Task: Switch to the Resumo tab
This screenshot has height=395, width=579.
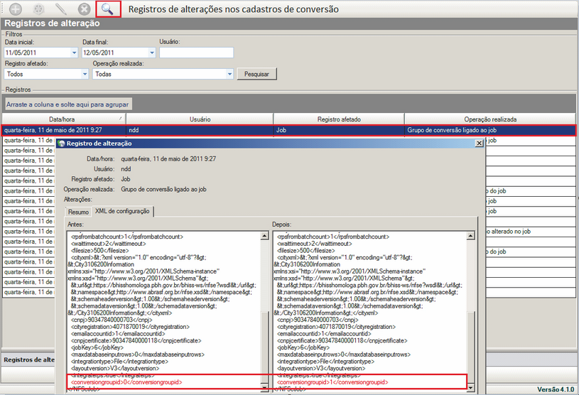Action: point(78,212)
